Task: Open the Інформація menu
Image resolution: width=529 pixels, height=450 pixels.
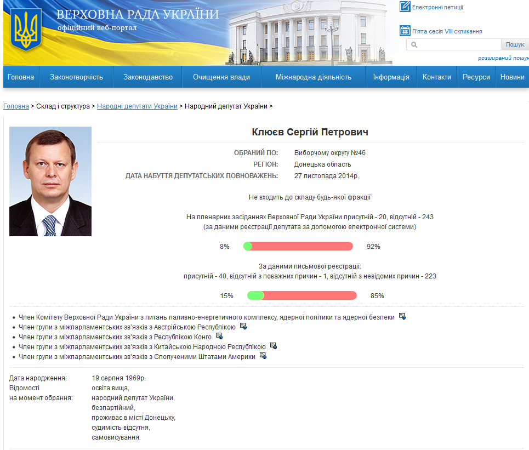Action: tap(391, 77)
